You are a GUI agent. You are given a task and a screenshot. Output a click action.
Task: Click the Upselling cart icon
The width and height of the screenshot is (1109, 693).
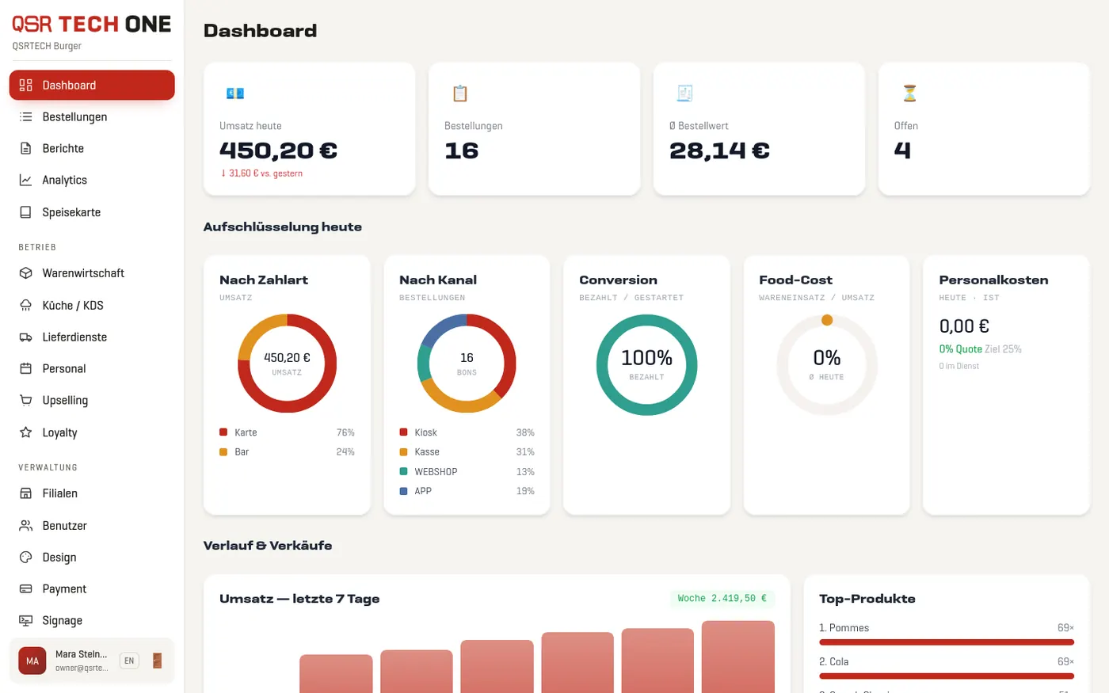[26, 401]
